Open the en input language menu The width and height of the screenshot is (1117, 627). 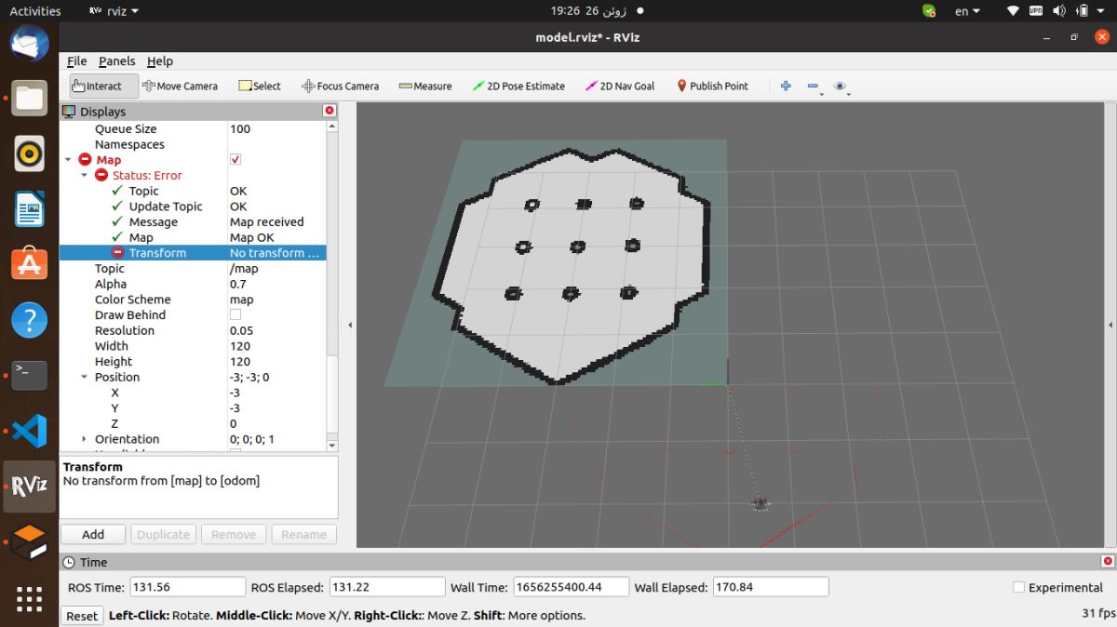pos(968,11)
